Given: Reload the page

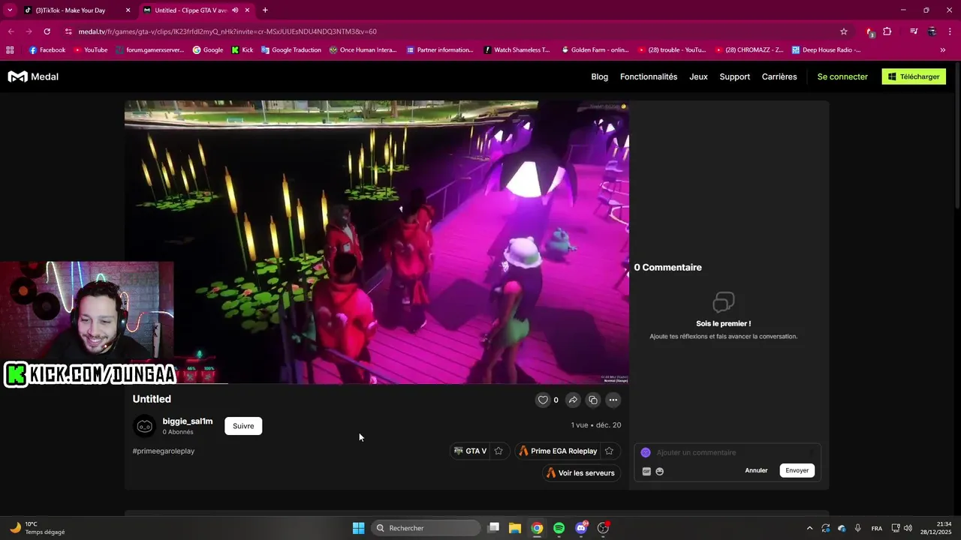Looking at the screenshot, I should [47, 31].
